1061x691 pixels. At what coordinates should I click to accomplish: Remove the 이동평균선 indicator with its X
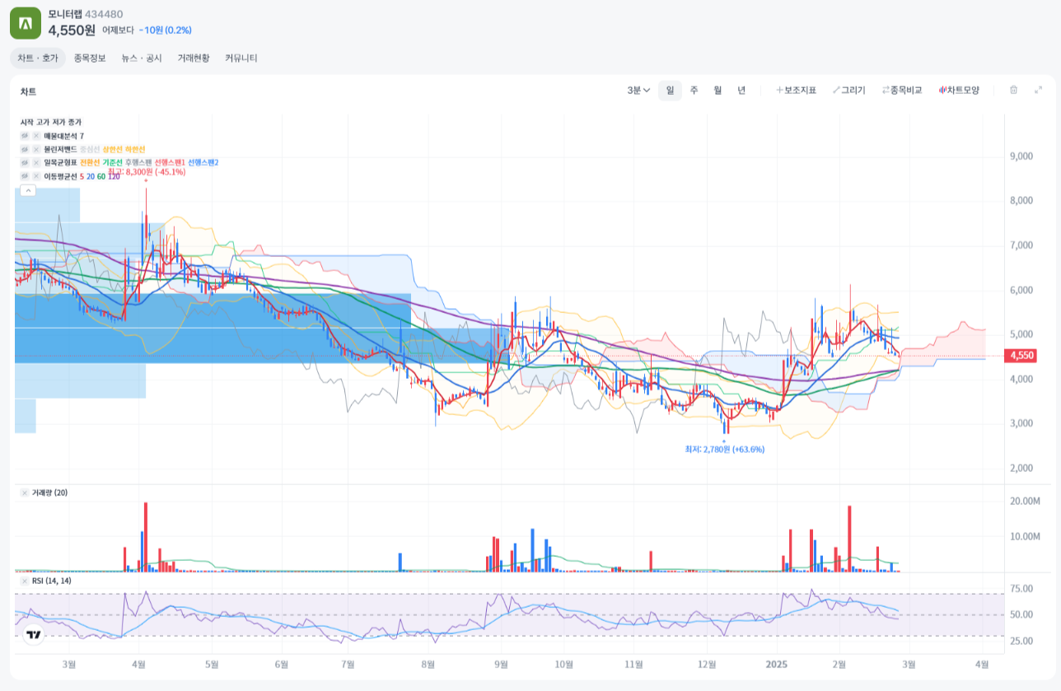pyautogui.click(x=36, y=176)
